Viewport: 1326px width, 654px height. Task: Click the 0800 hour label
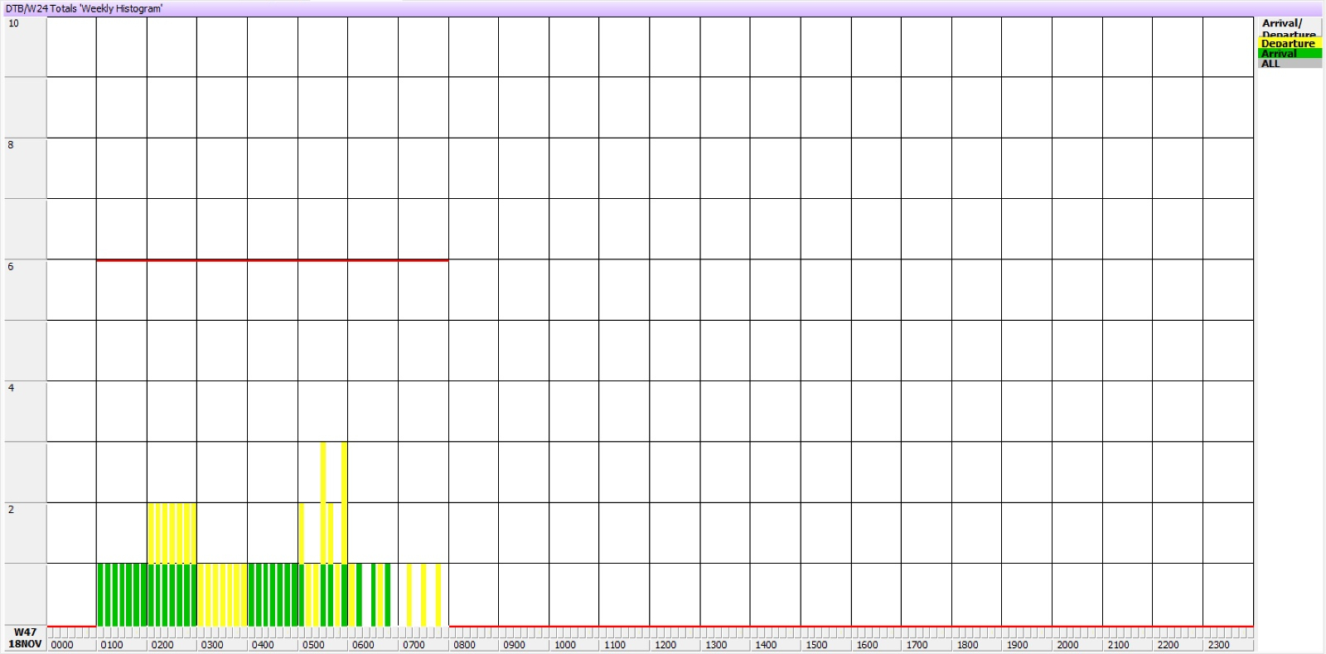point(464,645)
